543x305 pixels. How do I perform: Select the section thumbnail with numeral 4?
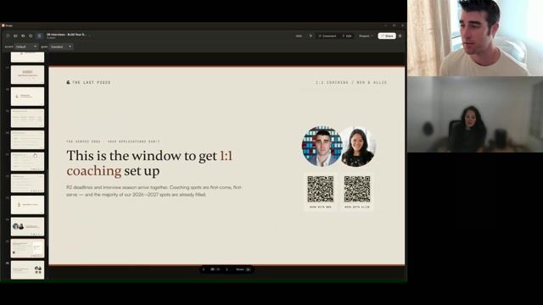click(x=27, y=96)
